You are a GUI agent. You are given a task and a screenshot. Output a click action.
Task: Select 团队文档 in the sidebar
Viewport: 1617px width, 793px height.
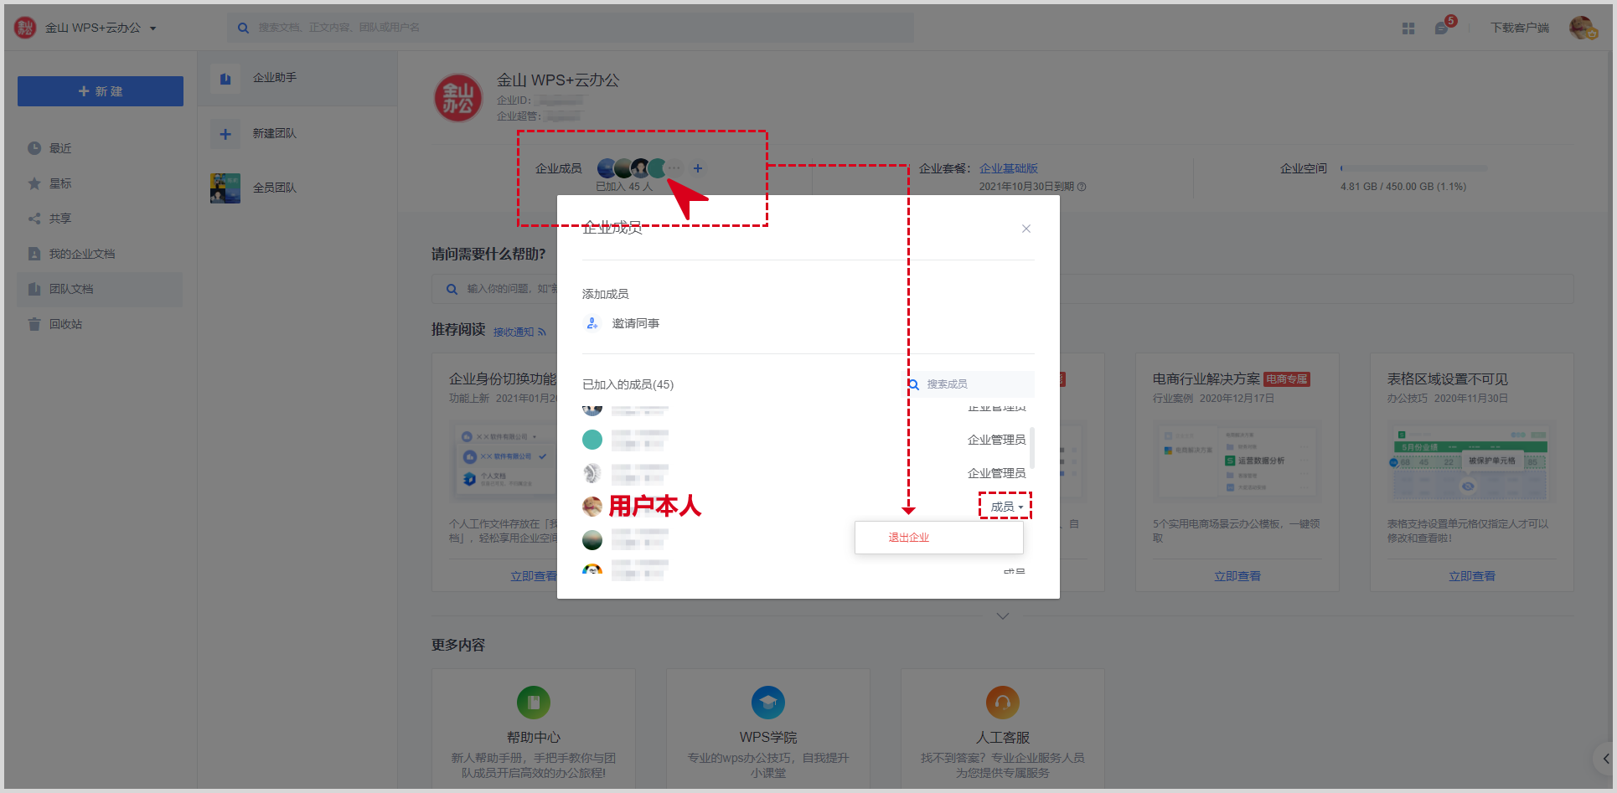pyautogui.click(x=101, y=289)
